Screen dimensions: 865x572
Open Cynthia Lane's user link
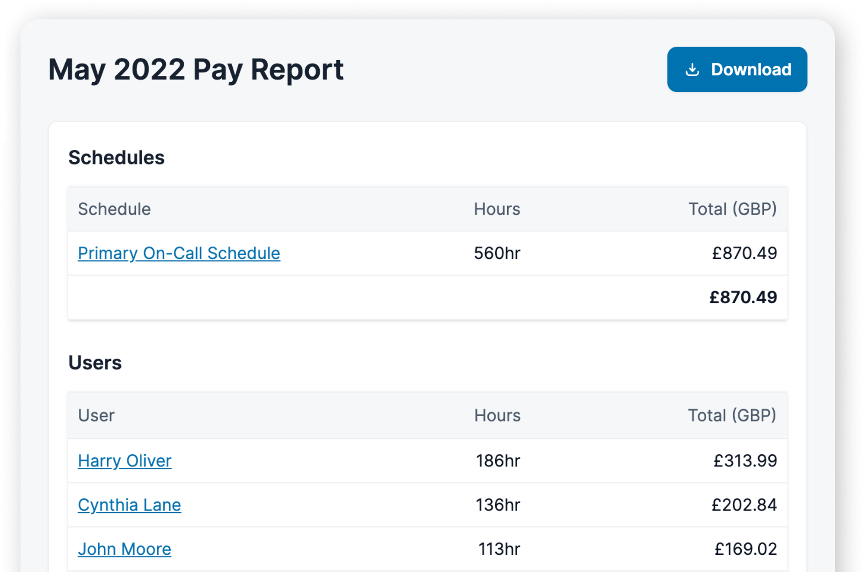click(x=129, y=505)
